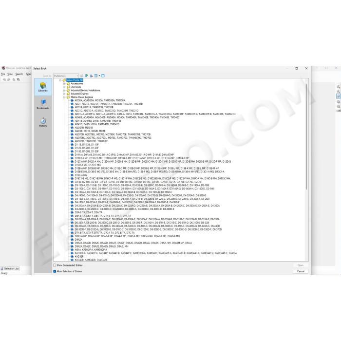341x341 pixels.
Task: Click the green flag toolbar icon
Action: pyautogui.click(x=87, y=76)
